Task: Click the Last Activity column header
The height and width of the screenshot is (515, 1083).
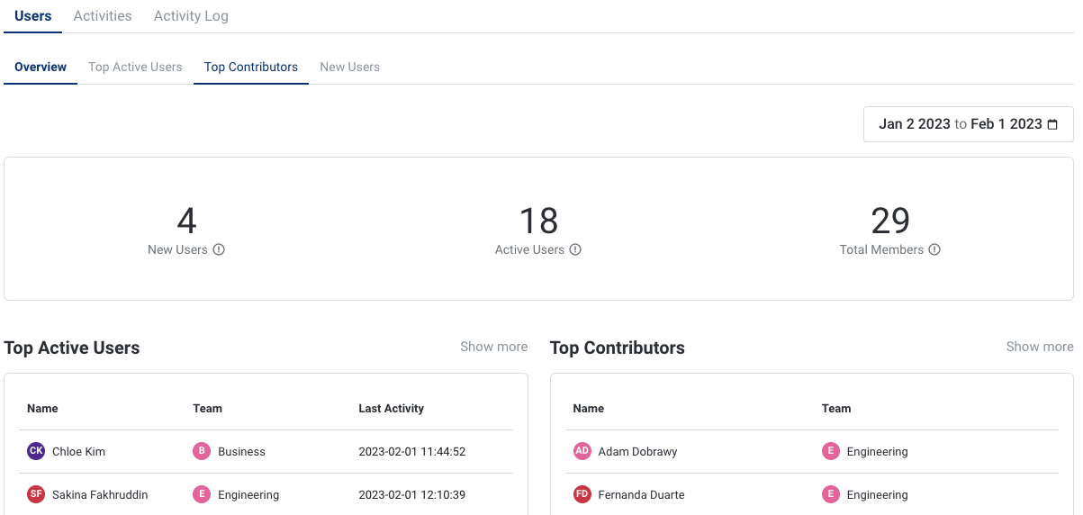Action: coord(391,408)
